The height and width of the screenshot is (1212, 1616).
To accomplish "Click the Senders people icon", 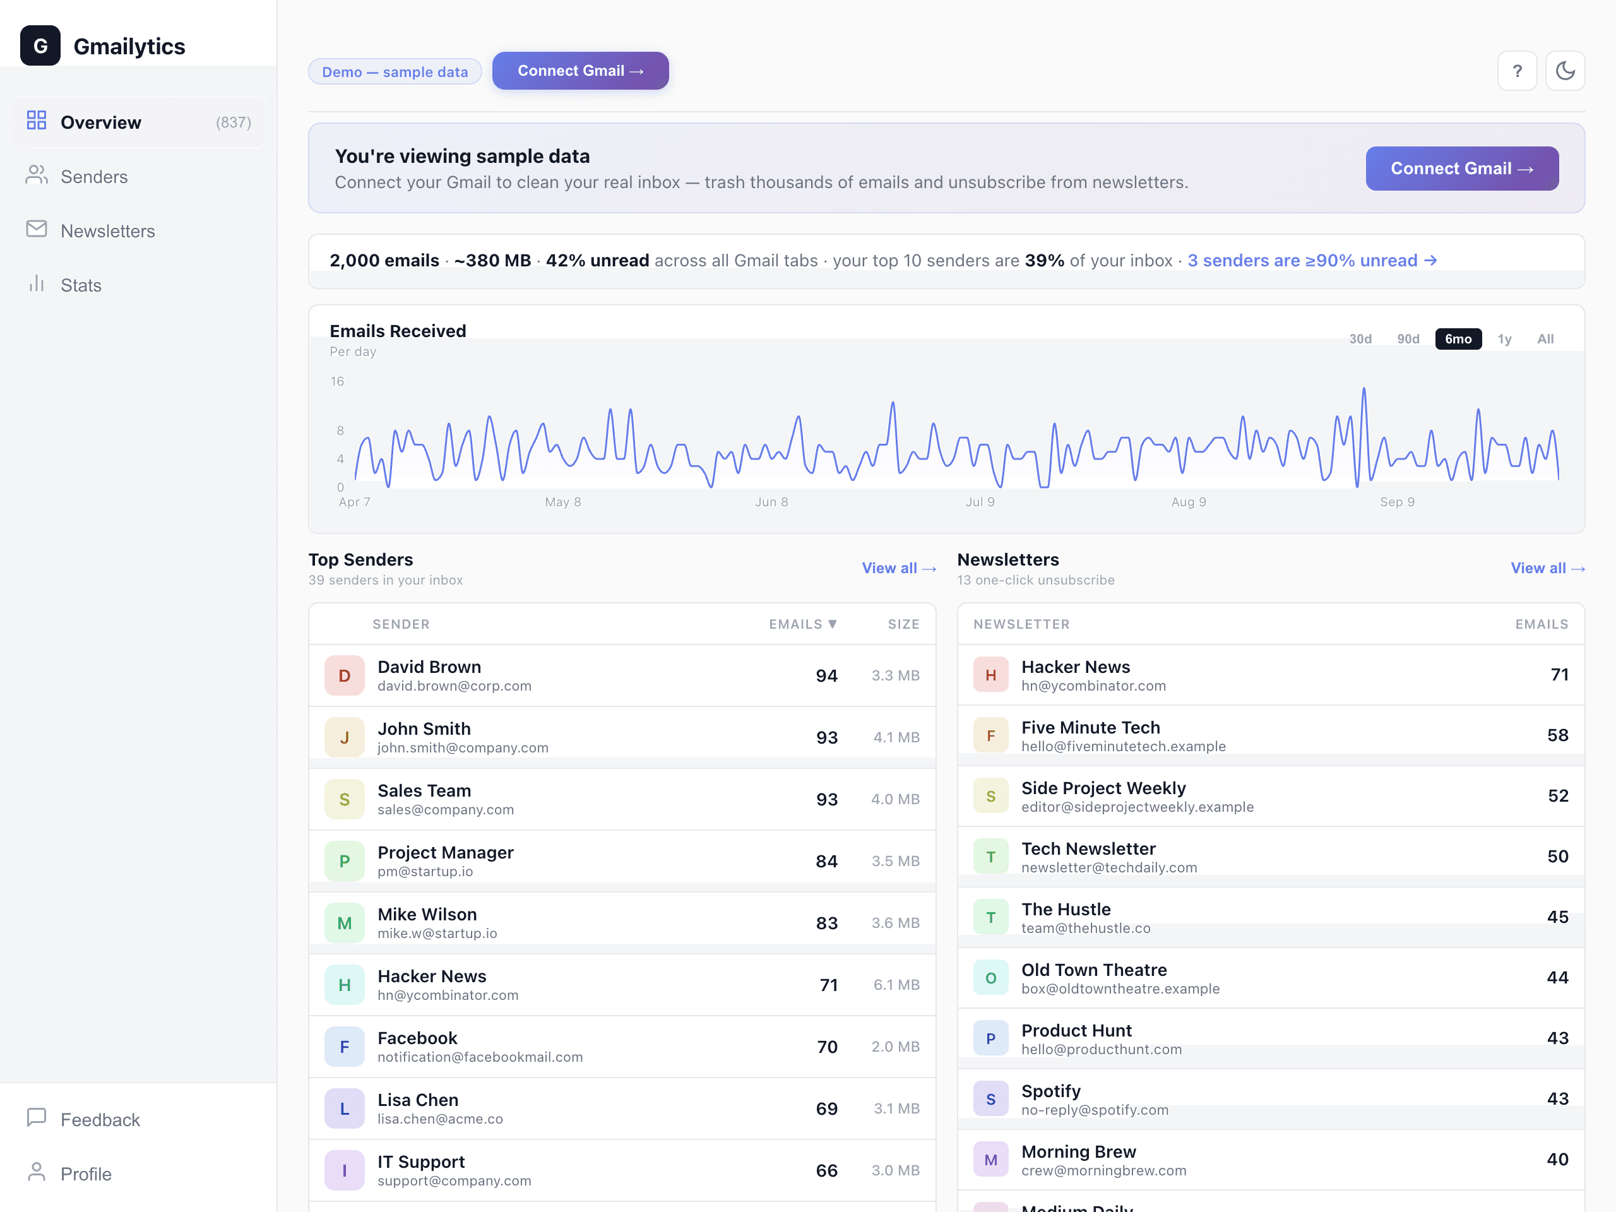I will 37,175.
